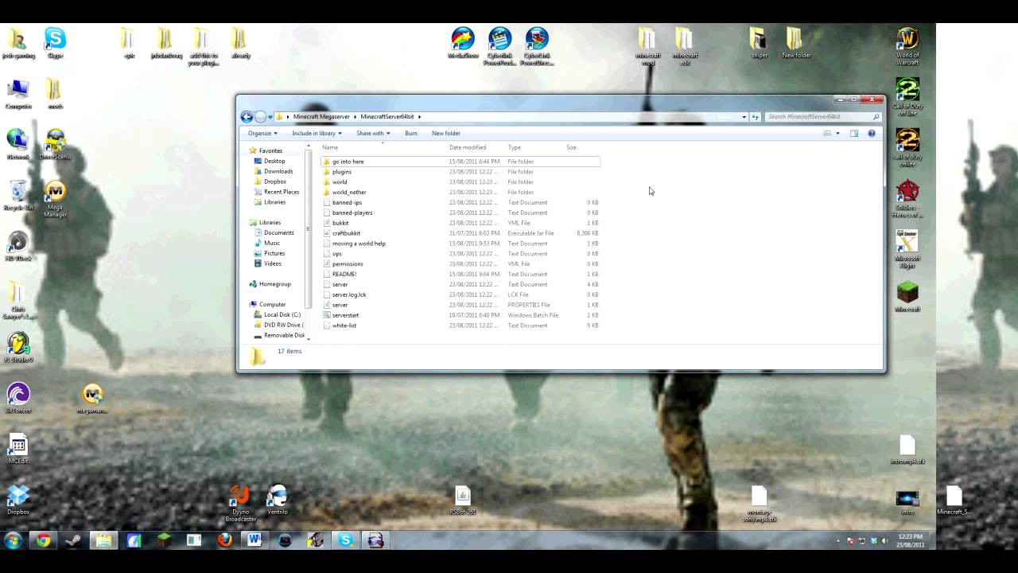This screenshot has width=1018, height=573.
Task: Click Minecraft Megaserver in the address path
Action: (x=321, y=116)
